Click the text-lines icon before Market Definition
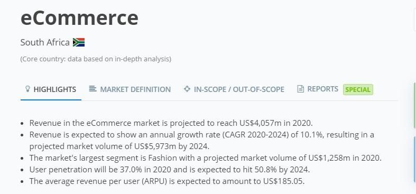Screen dimensions: 416x194 click(93, 89)
